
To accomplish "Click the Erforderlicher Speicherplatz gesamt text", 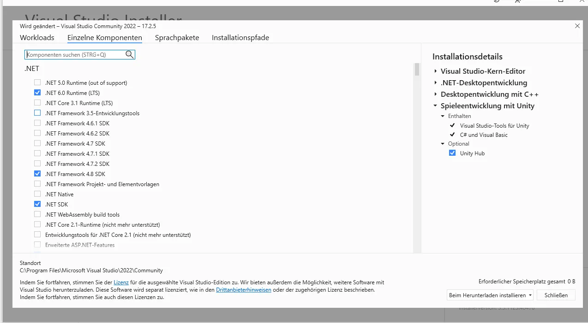I will (x=522, y=281).
